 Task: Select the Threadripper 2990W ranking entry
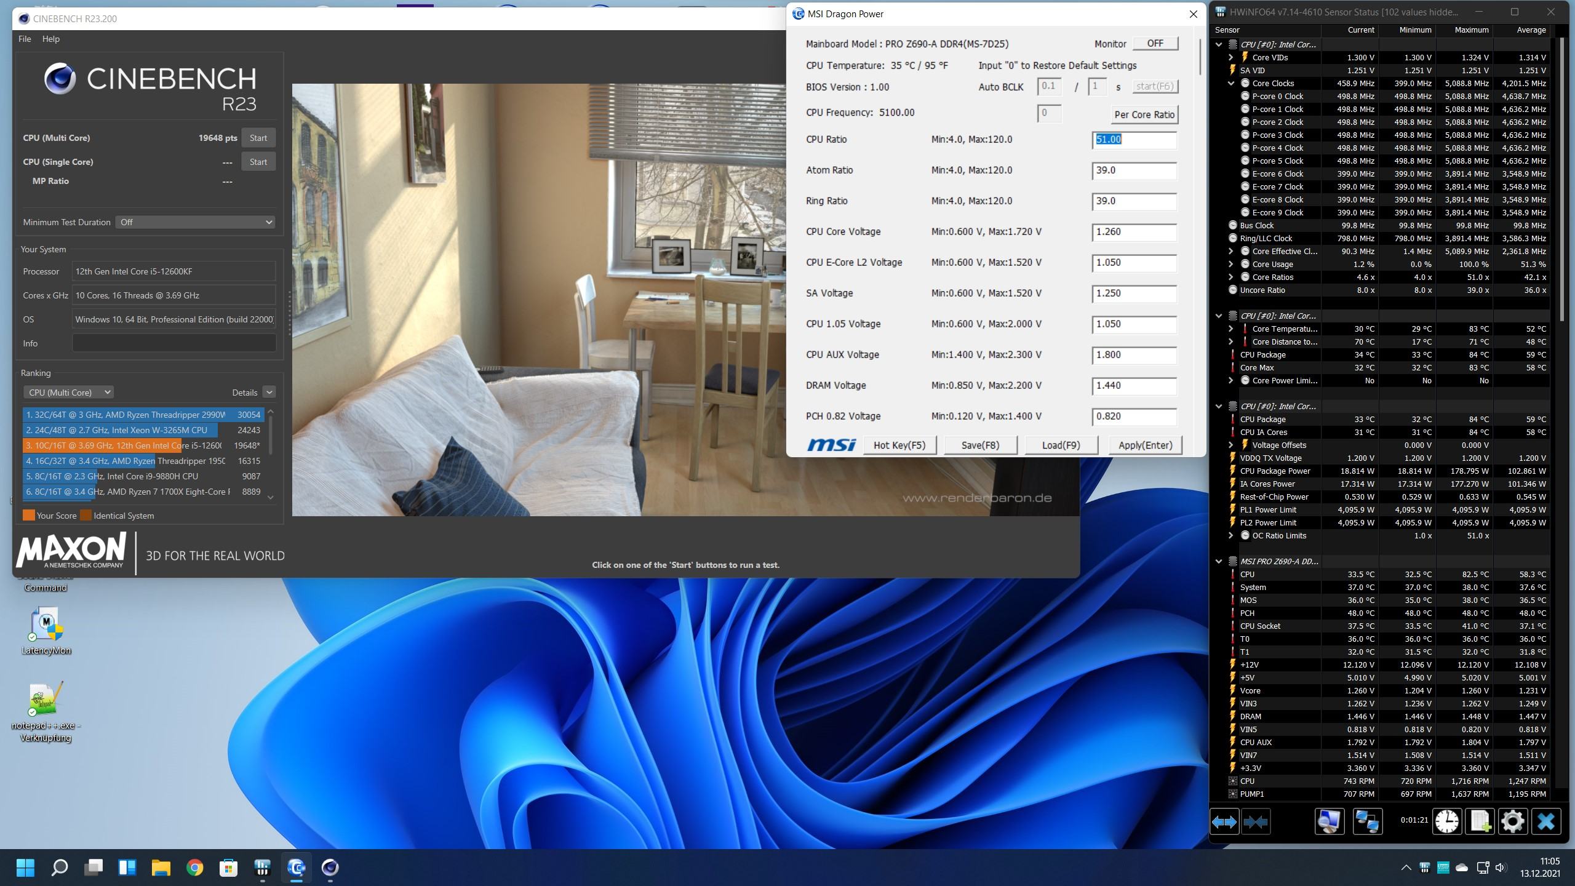(x=142, y=415)
